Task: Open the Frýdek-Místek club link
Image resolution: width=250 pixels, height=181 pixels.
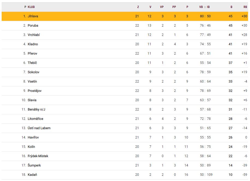Action: (38, 156)
